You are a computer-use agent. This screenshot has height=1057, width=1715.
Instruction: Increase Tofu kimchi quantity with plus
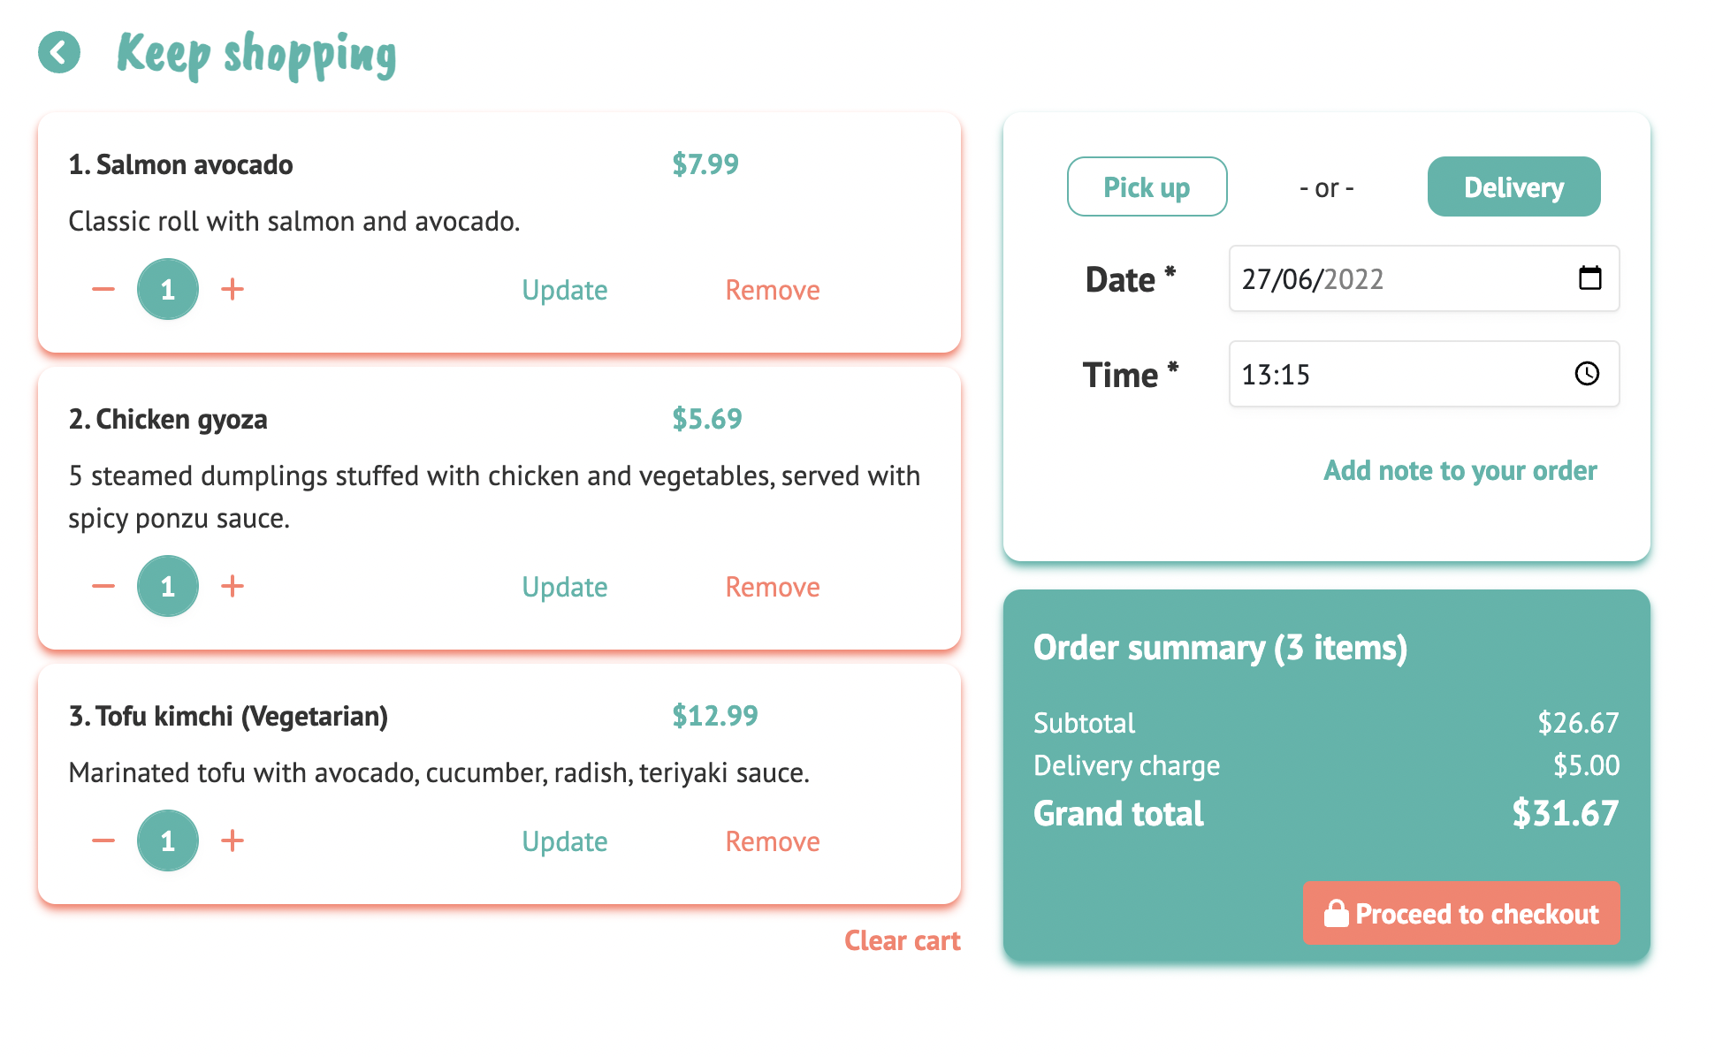pyautogui.click(x=232, y=840)
